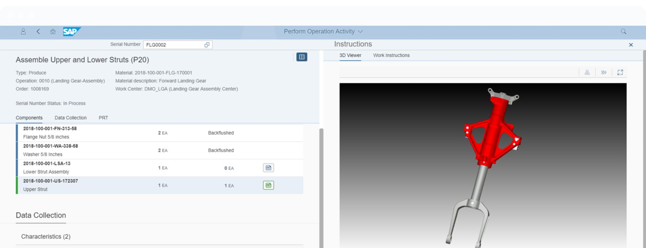
Task: Open value help in Serial Number field
Action: pos(207,45)
